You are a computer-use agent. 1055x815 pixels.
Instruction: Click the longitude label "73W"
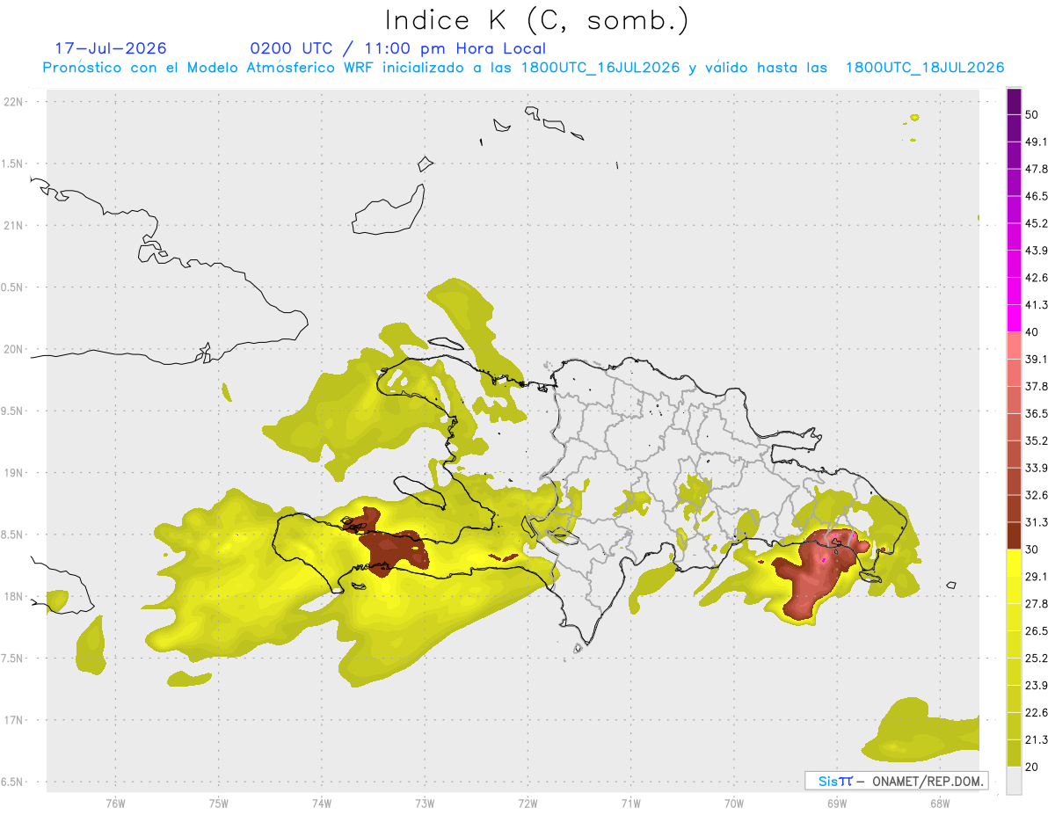click(425, 804)
